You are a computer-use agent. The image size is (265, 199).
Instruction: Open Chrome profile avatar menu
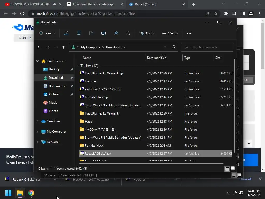pos(251,13)
